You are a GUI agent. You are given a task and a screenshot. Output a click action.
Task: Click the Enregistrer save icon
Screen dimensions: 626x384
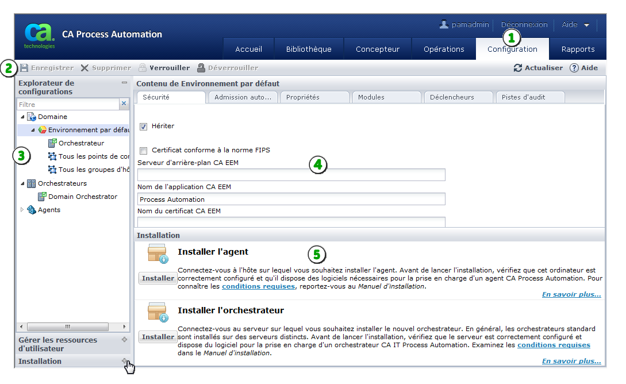[x=23, y=67]
